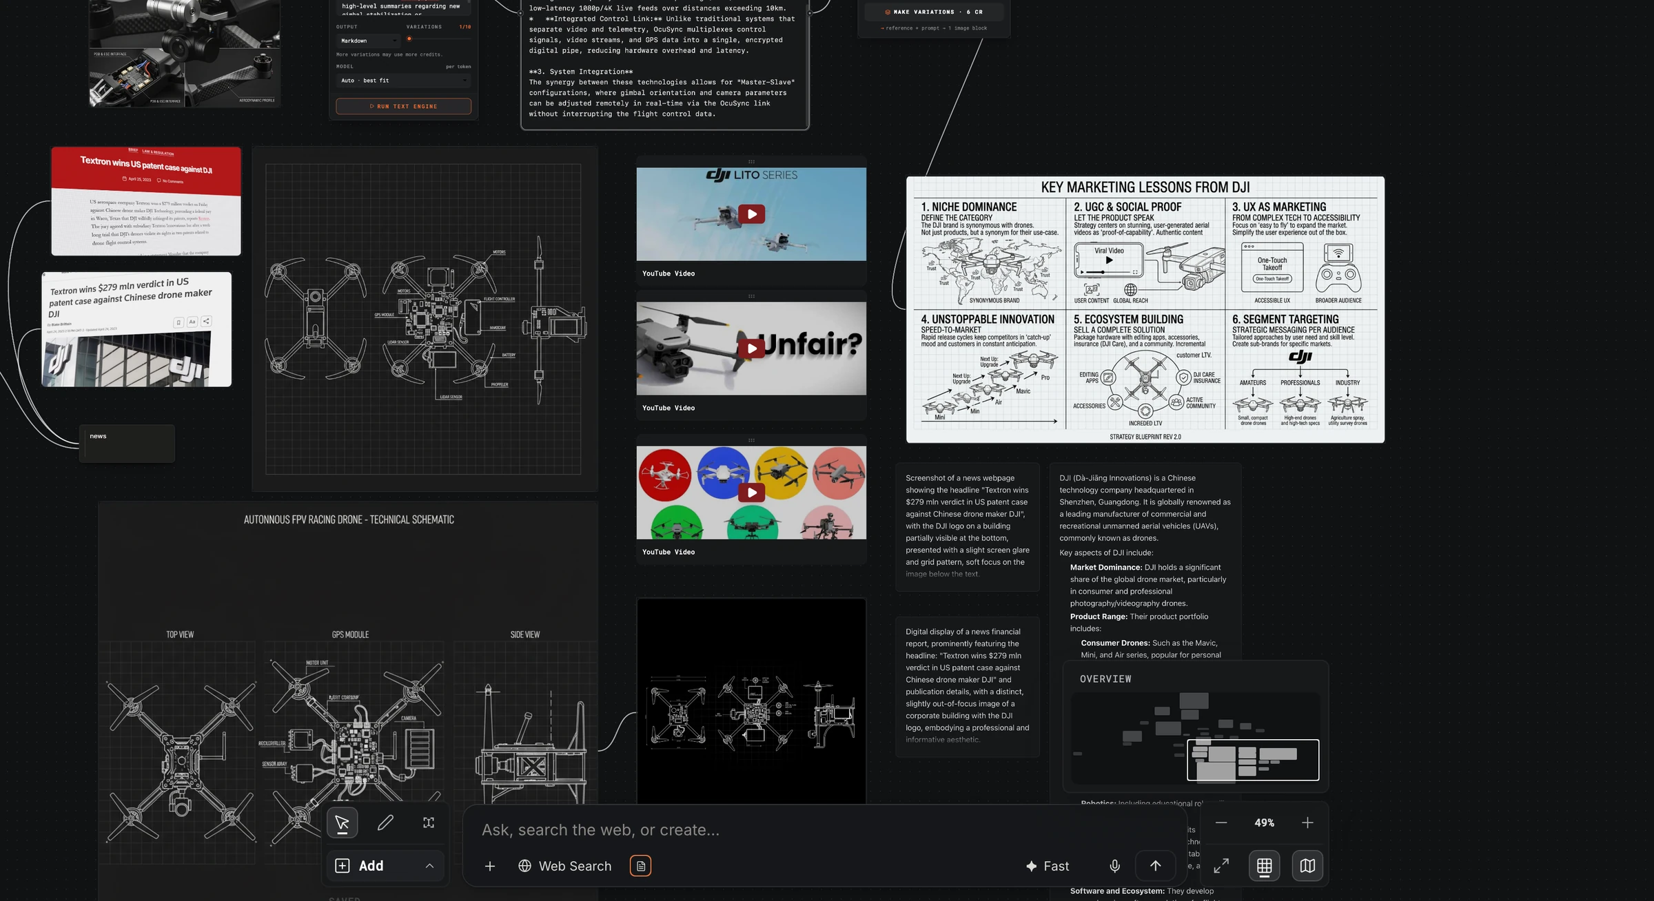Click the Autonomous FPV Racing Drone schematic title
This screenshot has height=901, width=1654.
pos(349,519)
